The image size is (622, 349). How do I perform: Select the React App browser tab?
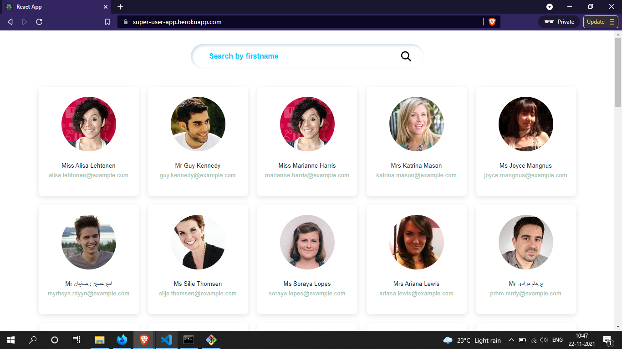pyautogui.click(x=56, y=7)
